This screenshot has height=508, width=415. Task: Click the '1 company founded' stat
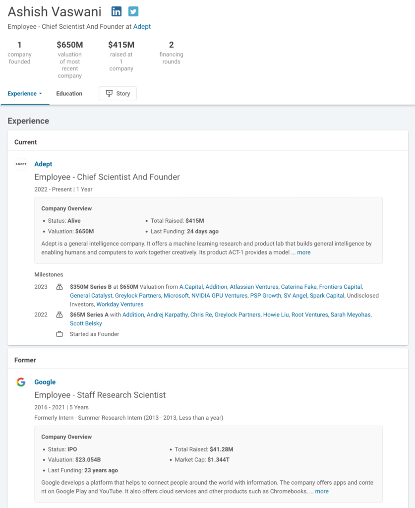[x=19, y=52]
